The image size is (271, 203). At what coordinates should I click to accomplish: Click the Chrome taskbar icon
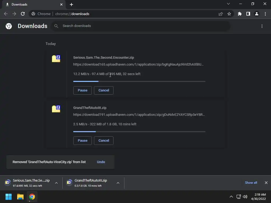32,197
